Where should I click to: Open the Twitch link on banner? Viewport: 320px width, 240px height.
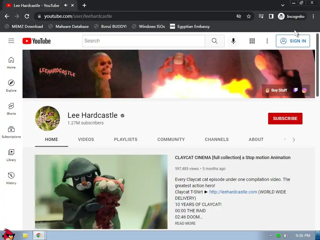tap(295, 90)
